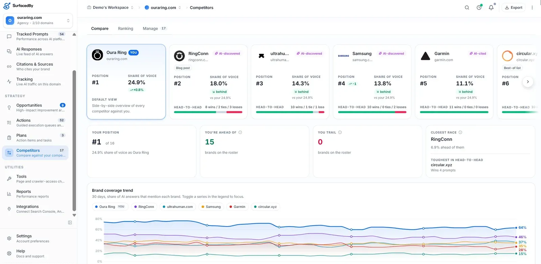Screen dimensions: 541x264
Task: Open ouraring.com breadcrumb dropdown
Action: tap(163, 7)
